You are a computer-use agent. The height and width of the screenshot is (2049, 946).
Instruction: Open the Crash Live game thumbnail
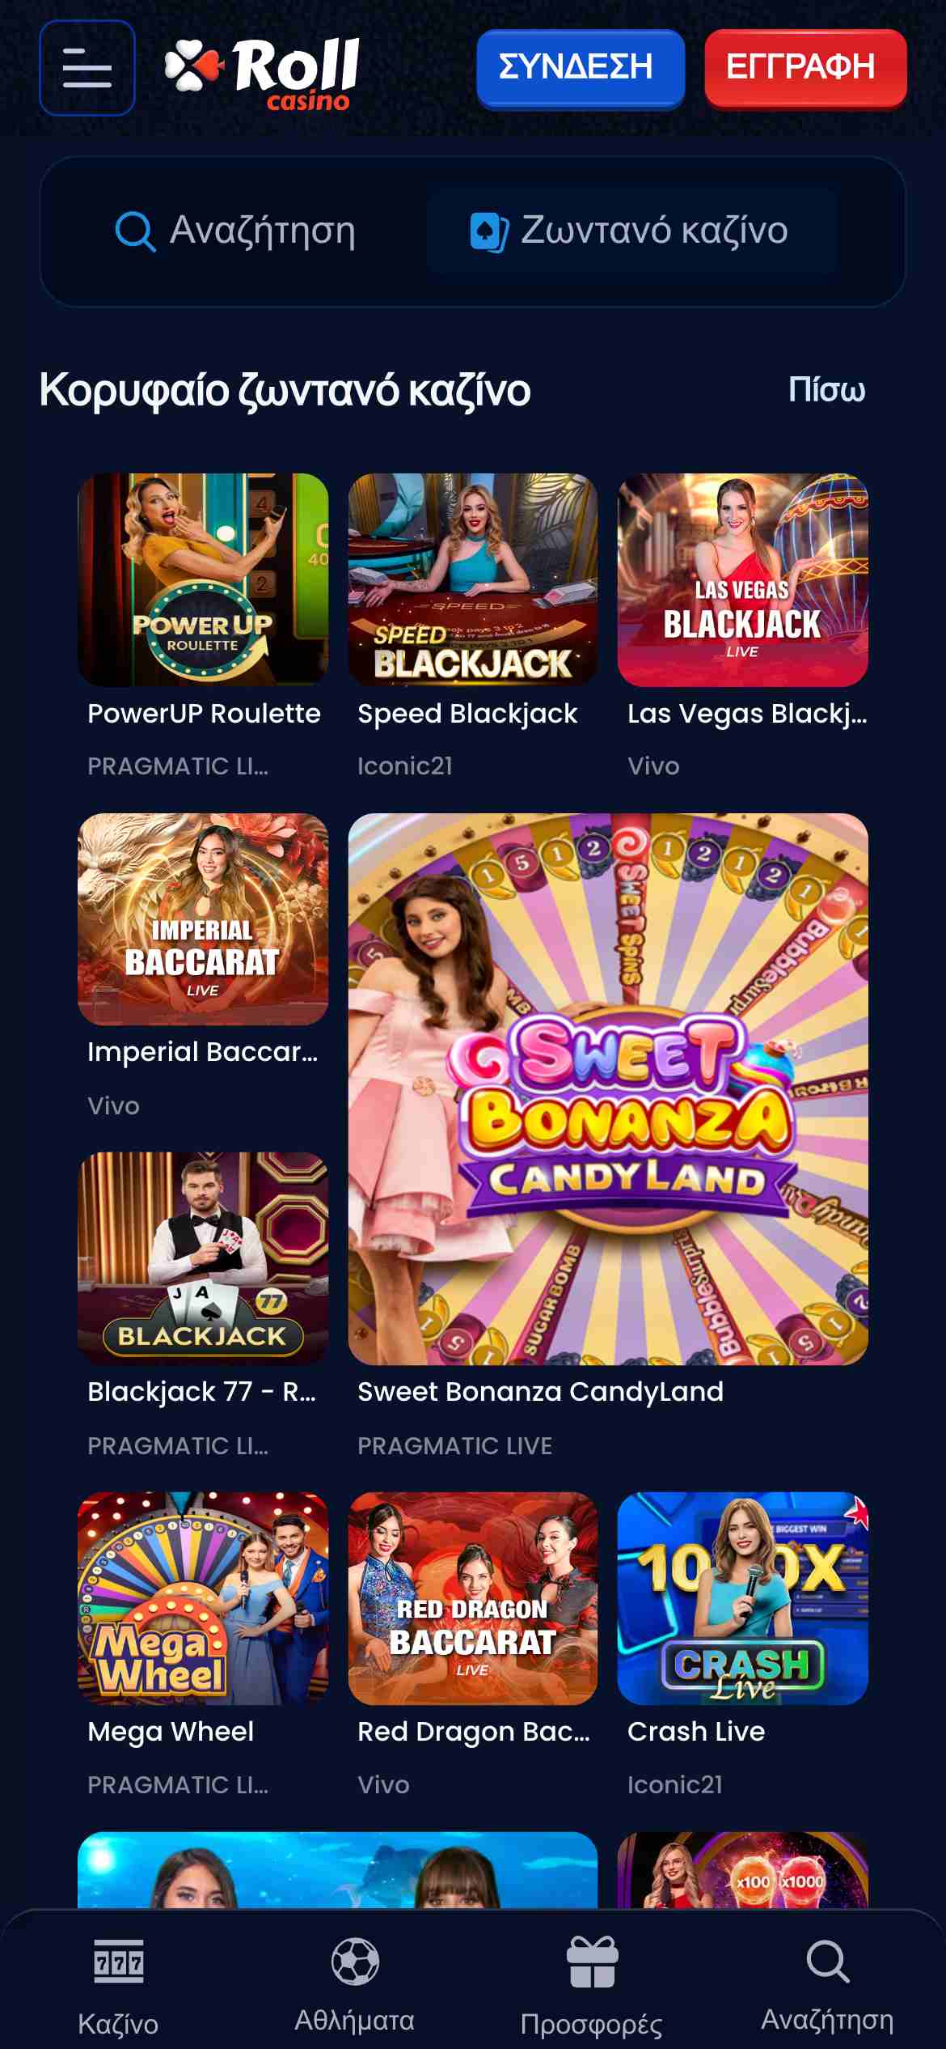coord(742,1599)
